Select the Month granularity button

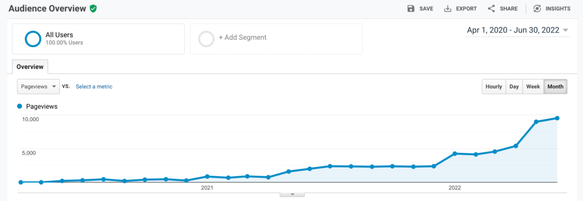click(x=556, y=86)
